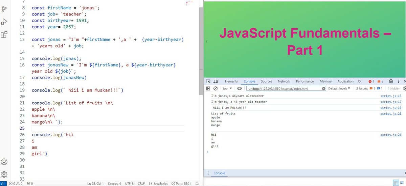Screen dimensions: 406x186
Task: Click the 2 Issues blue message badge
Action: 380,88
